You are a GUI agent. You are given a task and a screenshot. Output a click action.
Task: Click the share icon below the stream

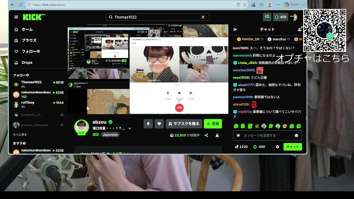click(206, 135)
